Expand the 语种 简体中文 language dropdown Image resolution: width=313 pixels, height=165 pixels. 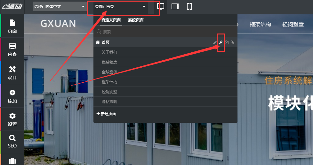[60, 7]
